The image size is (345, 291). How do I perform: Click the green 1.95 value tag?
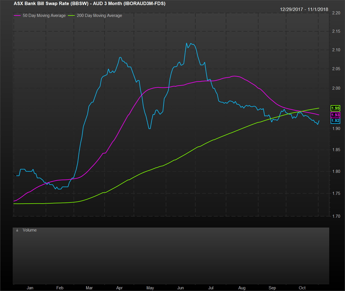(336, 108)
